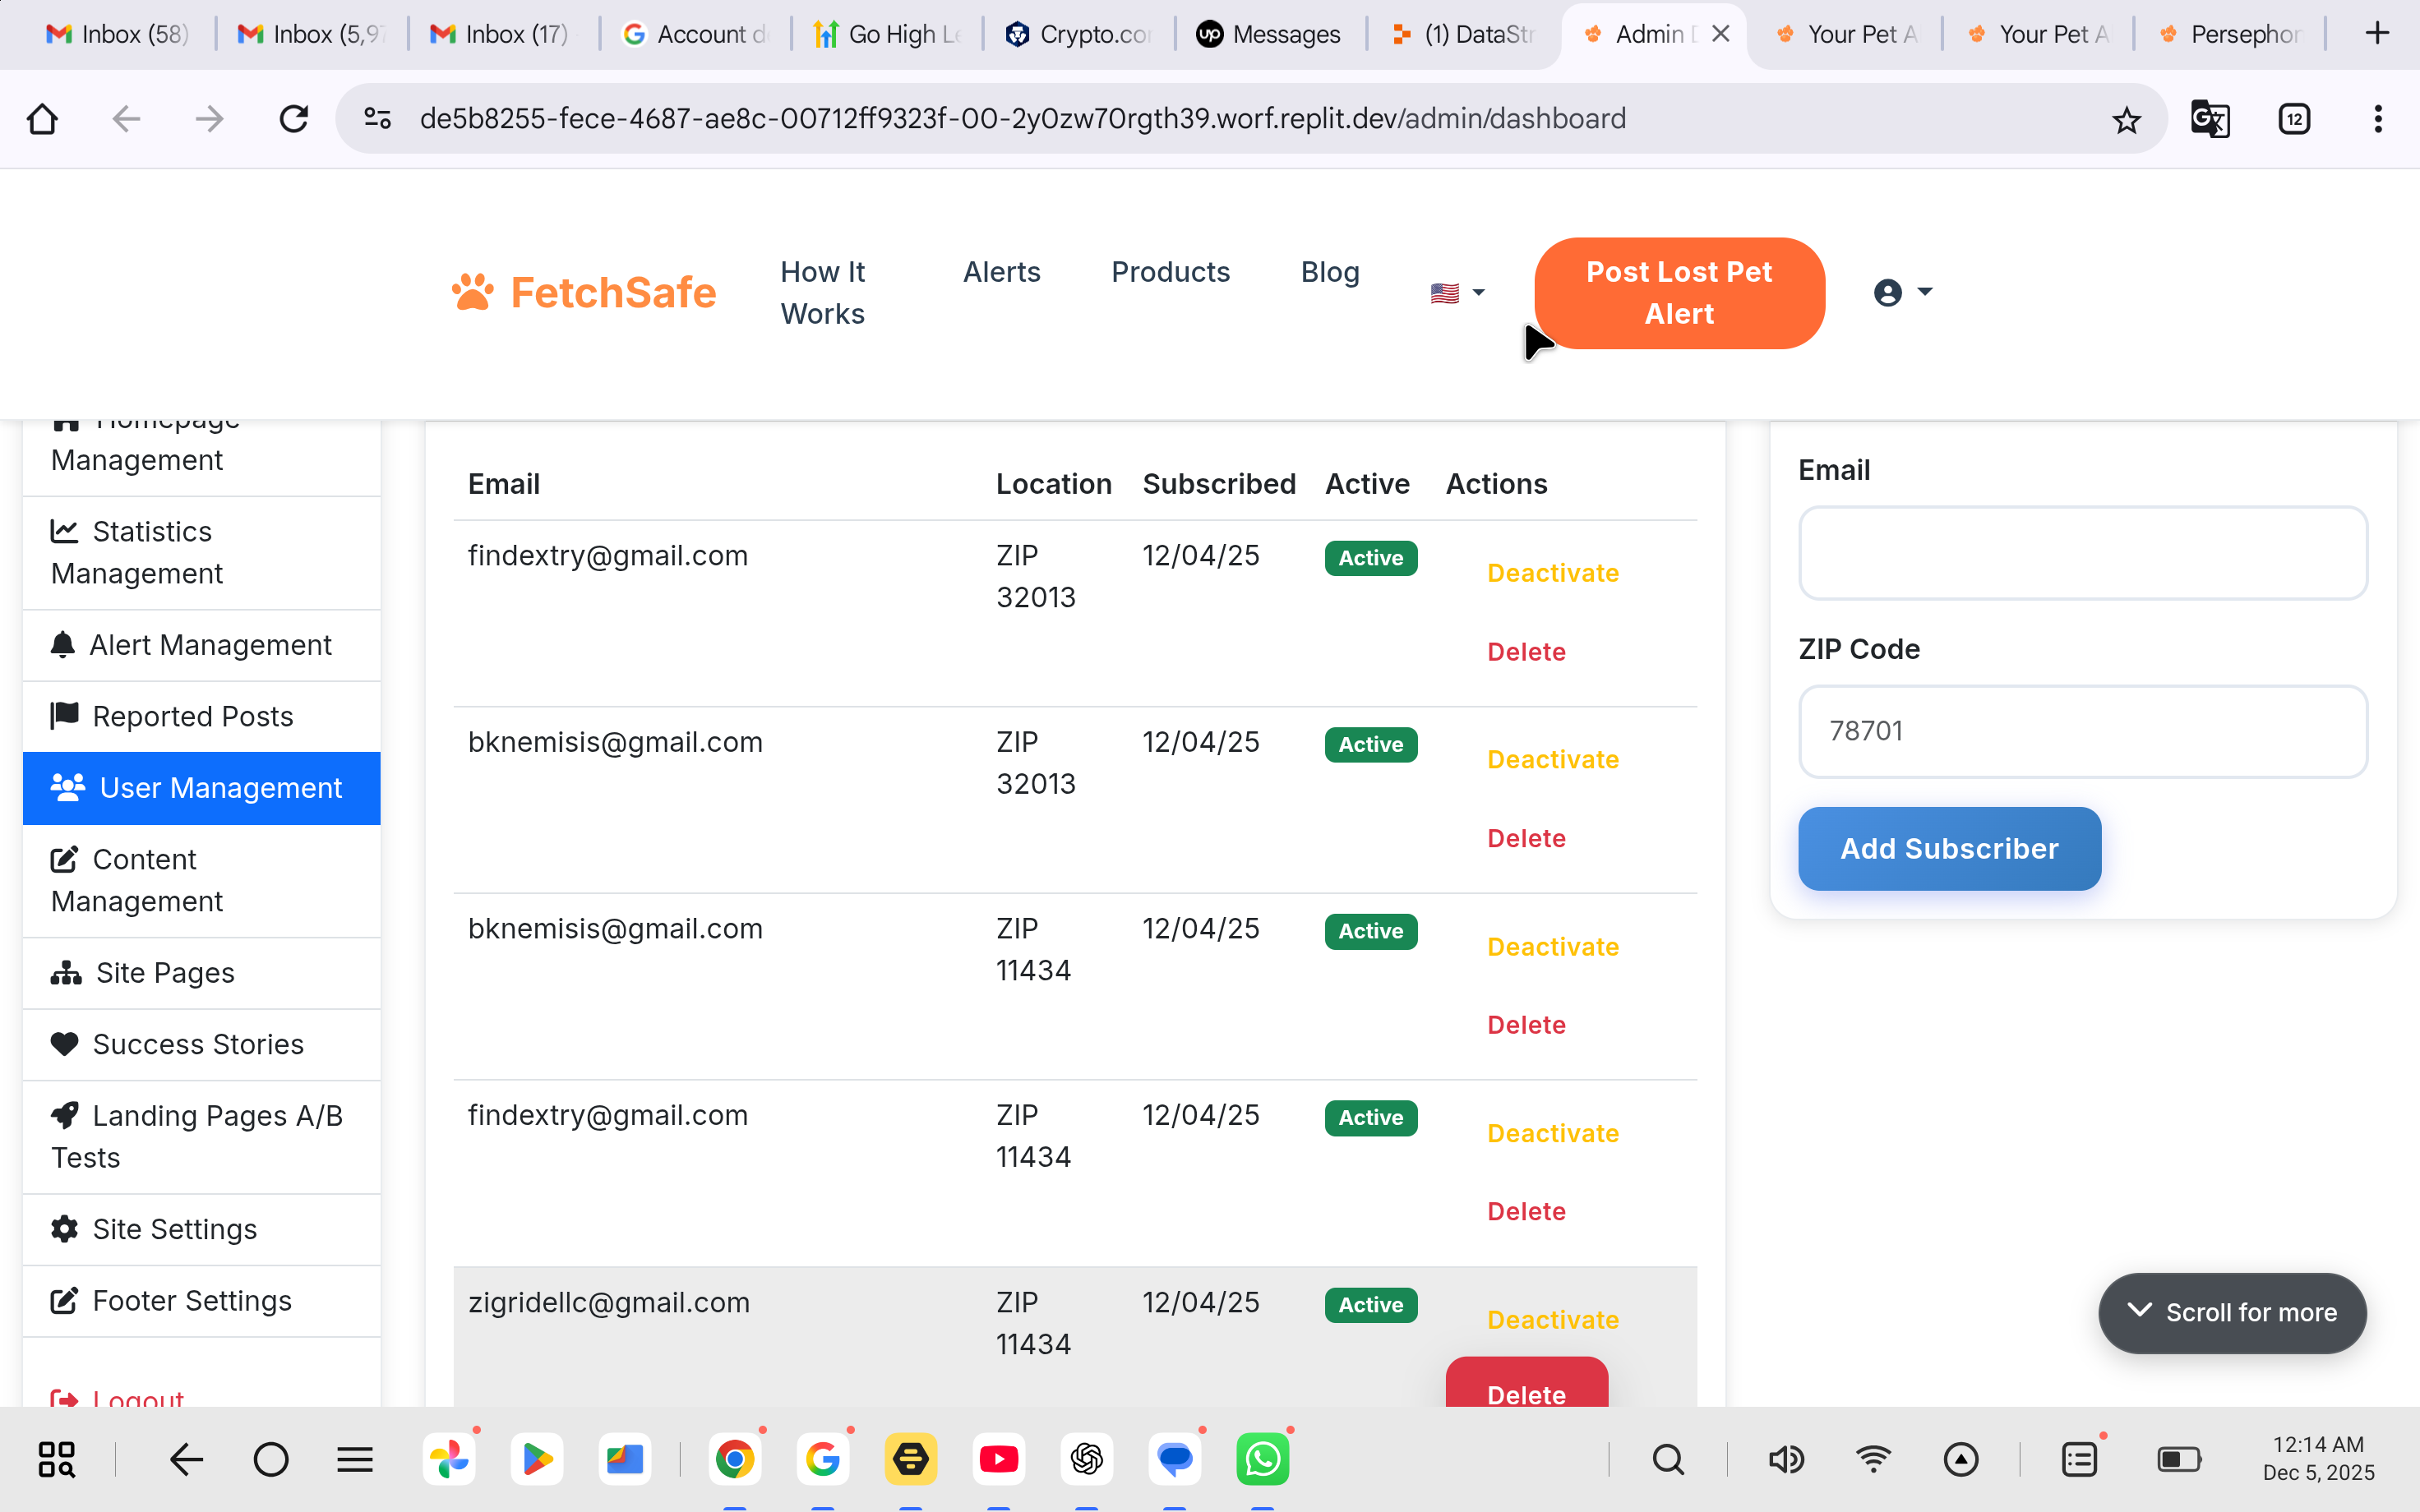Deactivate bknemisis@gmail.com ZIP 11434 subscriber
This screenshot has height=1512, width=2420.
pyautogui.click(x=1552, y=946)
